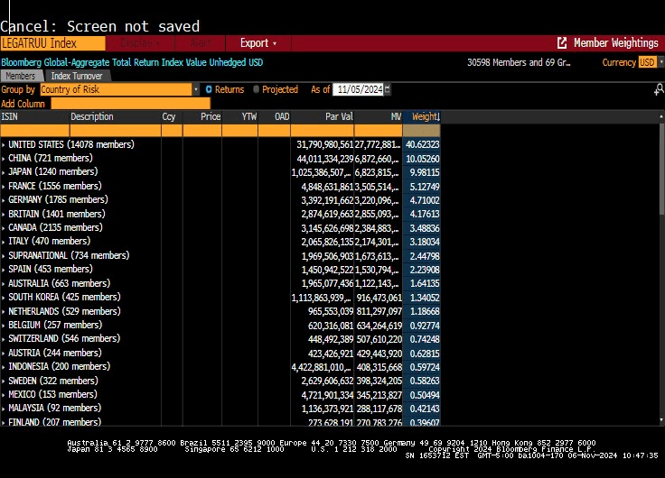
Task: Switch to the Index Turnover tab
Action: [x=77, y=76]
